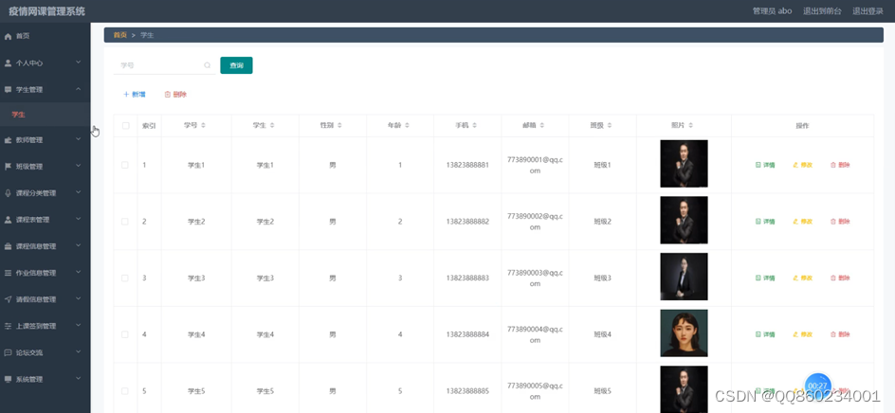
Task: Check the row checkbox for 学生2
Action: coord(125,222)
